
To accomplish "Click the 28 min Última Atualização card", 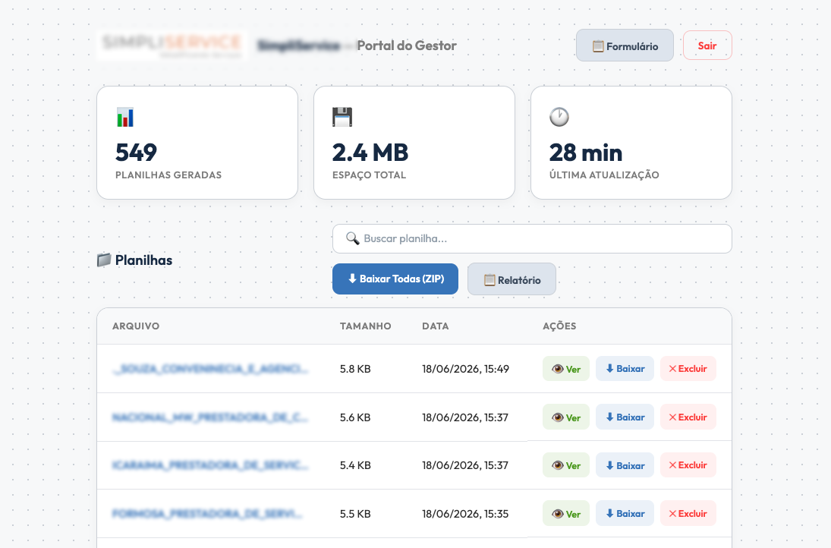I will (x=631, y=143).
